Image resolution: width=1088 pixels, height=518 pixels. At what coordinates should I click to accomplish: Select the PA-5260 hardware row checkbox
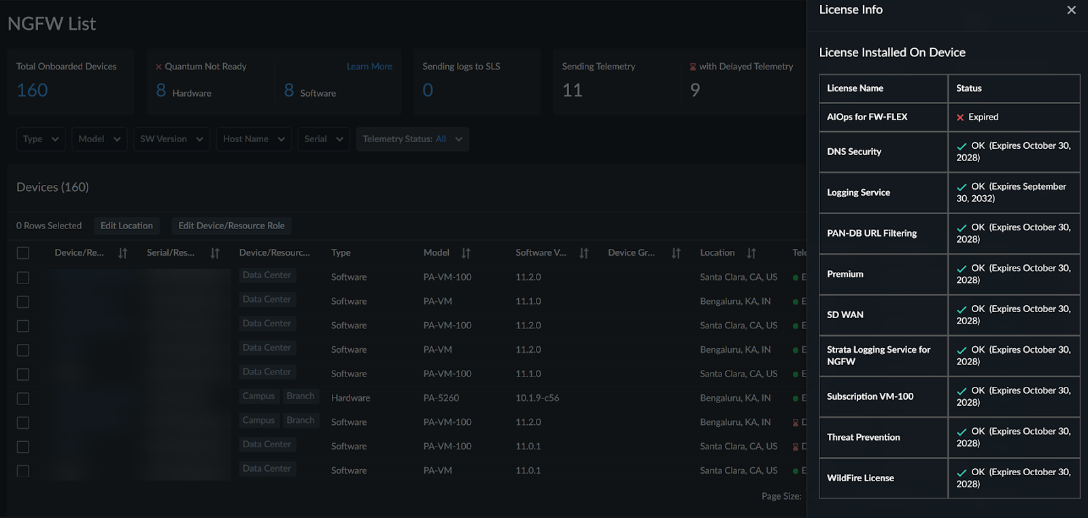[x=23, y=398]
